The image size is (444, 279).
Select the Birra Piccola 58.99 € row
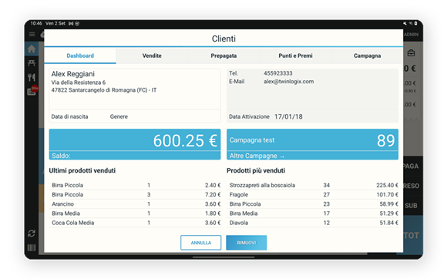pos(312,204)
